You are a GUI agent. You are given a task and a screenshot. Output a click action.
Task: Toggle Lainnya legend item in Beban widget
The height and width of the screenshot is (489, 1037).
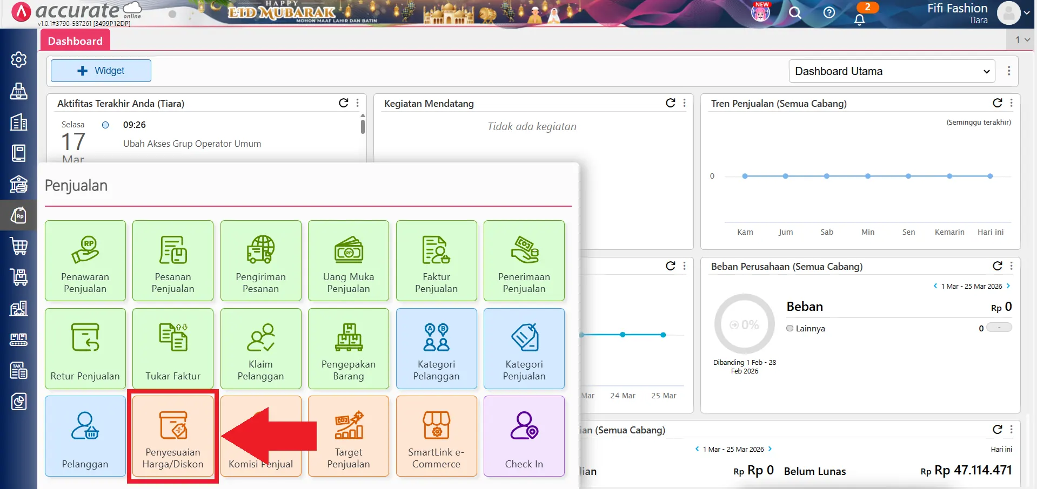[805, 328]
